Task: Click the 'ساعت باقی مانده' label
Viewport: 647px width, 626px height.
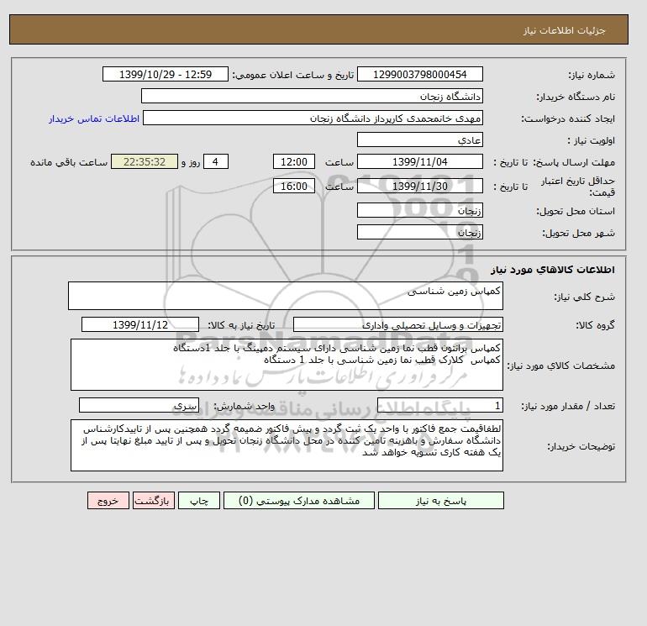Action: point(69,162)
